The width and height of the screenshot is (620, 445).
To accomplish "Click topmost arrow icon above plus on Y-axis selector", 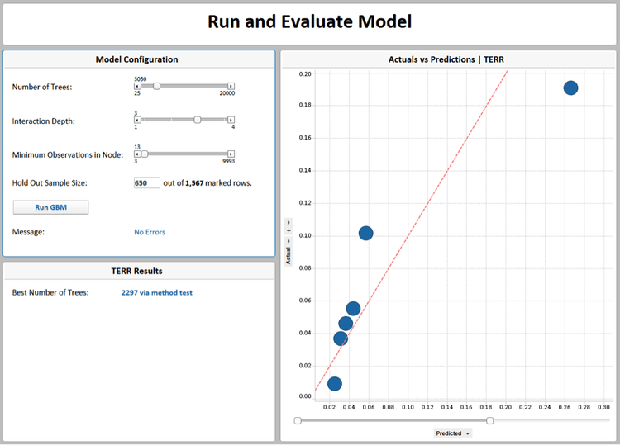I will coord(289,222).
